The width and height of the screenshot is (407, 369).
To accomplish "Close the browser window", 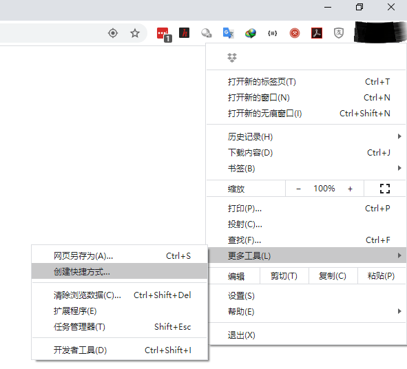I will [391, 8].
